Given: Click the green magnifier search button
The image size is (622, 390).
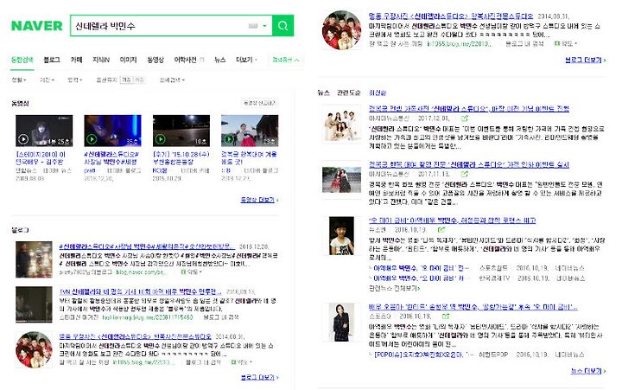Looking at the screenshot, I should tap(282, 26).
